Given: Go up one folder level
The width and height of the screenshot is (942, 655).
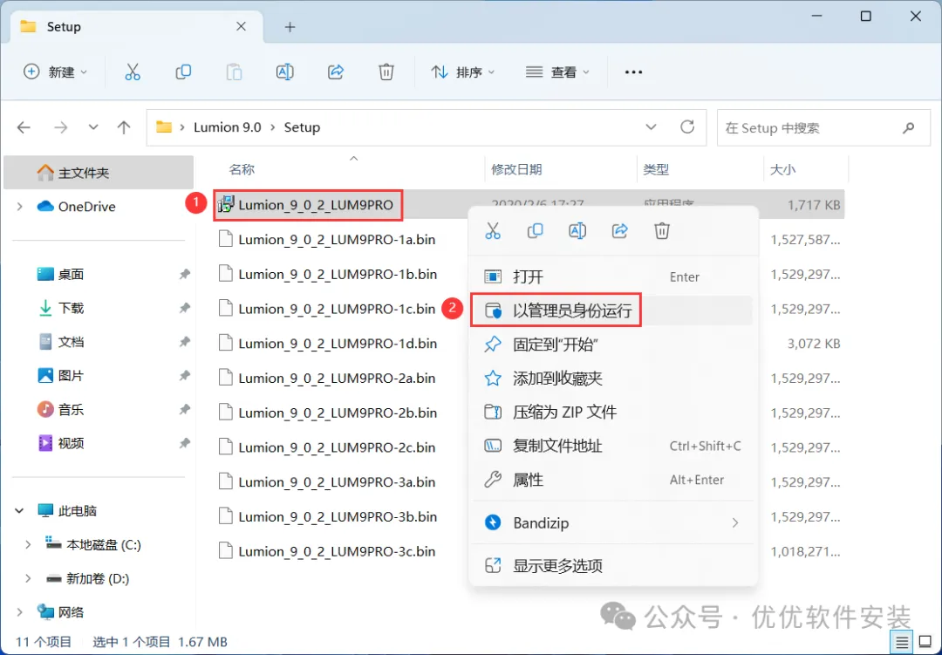Looking at the screenshot, I should tap(124, 127).
